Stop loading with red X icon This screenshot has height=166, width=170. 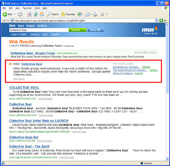click(x=29, y=14)
